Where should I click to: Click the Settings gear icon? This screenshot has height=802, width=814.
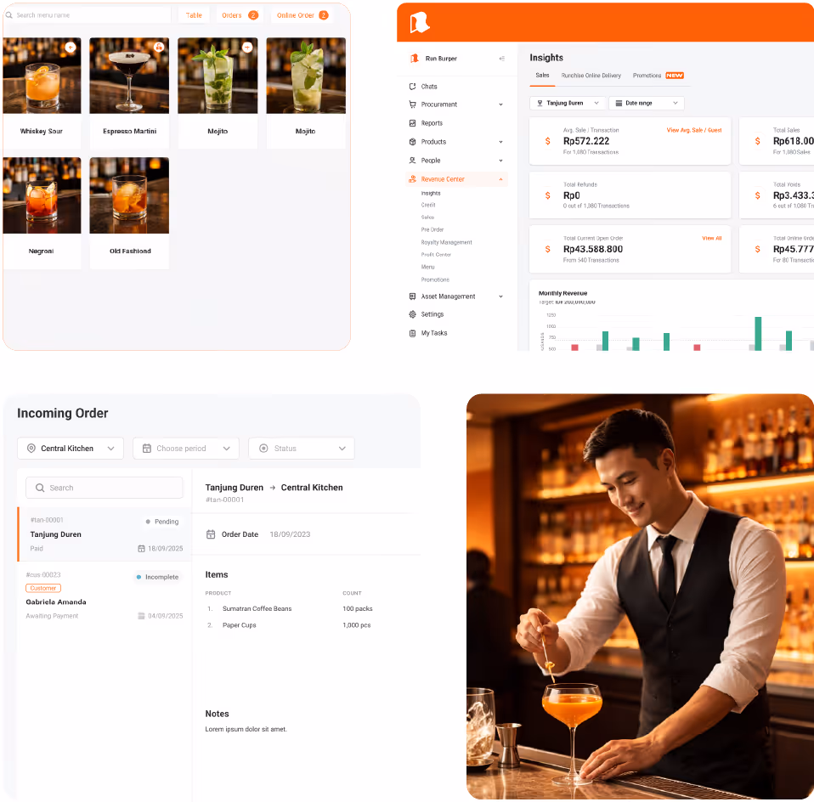(x=414, y=313)
